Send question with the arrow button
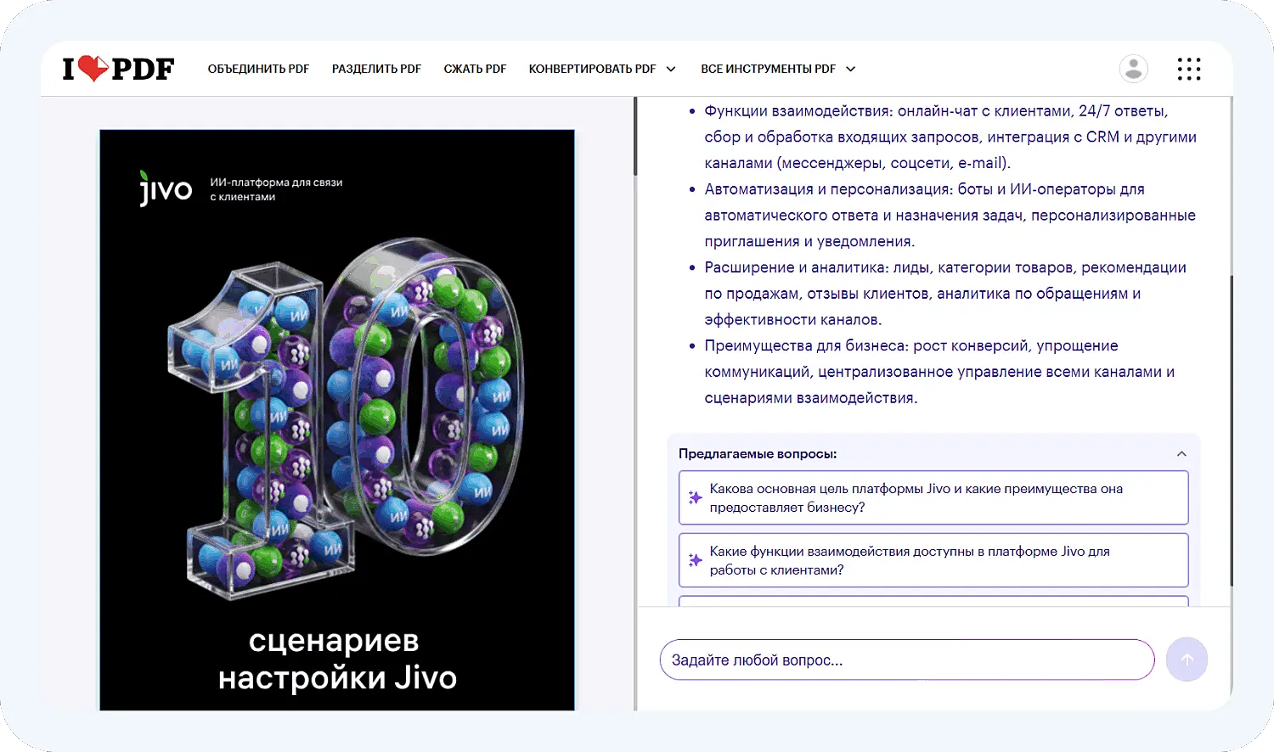This screenshot has width=1274, height=752. (1187, 659)
